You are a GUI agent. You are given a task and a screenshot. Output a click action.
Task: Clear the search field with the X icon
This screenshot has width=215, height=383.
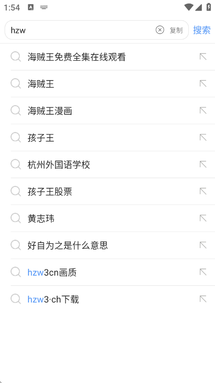click(x=160, y=30)
